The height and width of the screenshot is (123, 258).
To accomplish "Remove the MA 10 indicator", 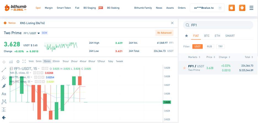I will (x=43, y=77).
